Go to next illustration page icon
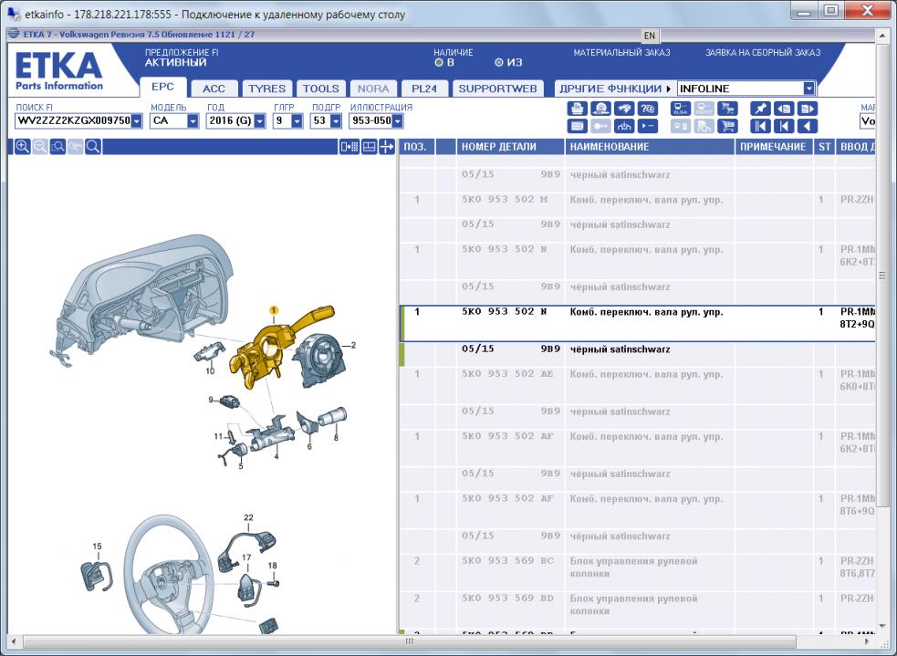The height and width of the screenshot is (656, 897). pos(808,108)
